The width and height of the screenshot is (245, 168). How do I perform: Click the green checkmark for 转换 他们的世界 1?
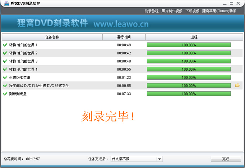coord(5,45)
